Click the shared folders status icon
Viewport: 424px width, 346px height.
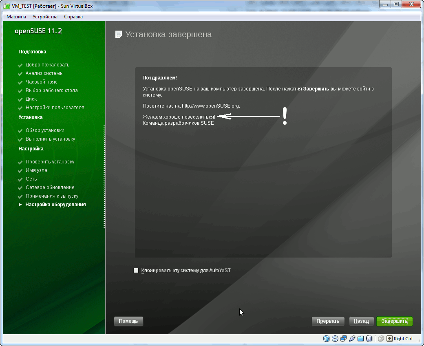361,339
